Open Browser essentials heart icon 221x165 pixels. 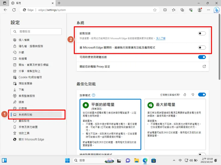(191, 10)
